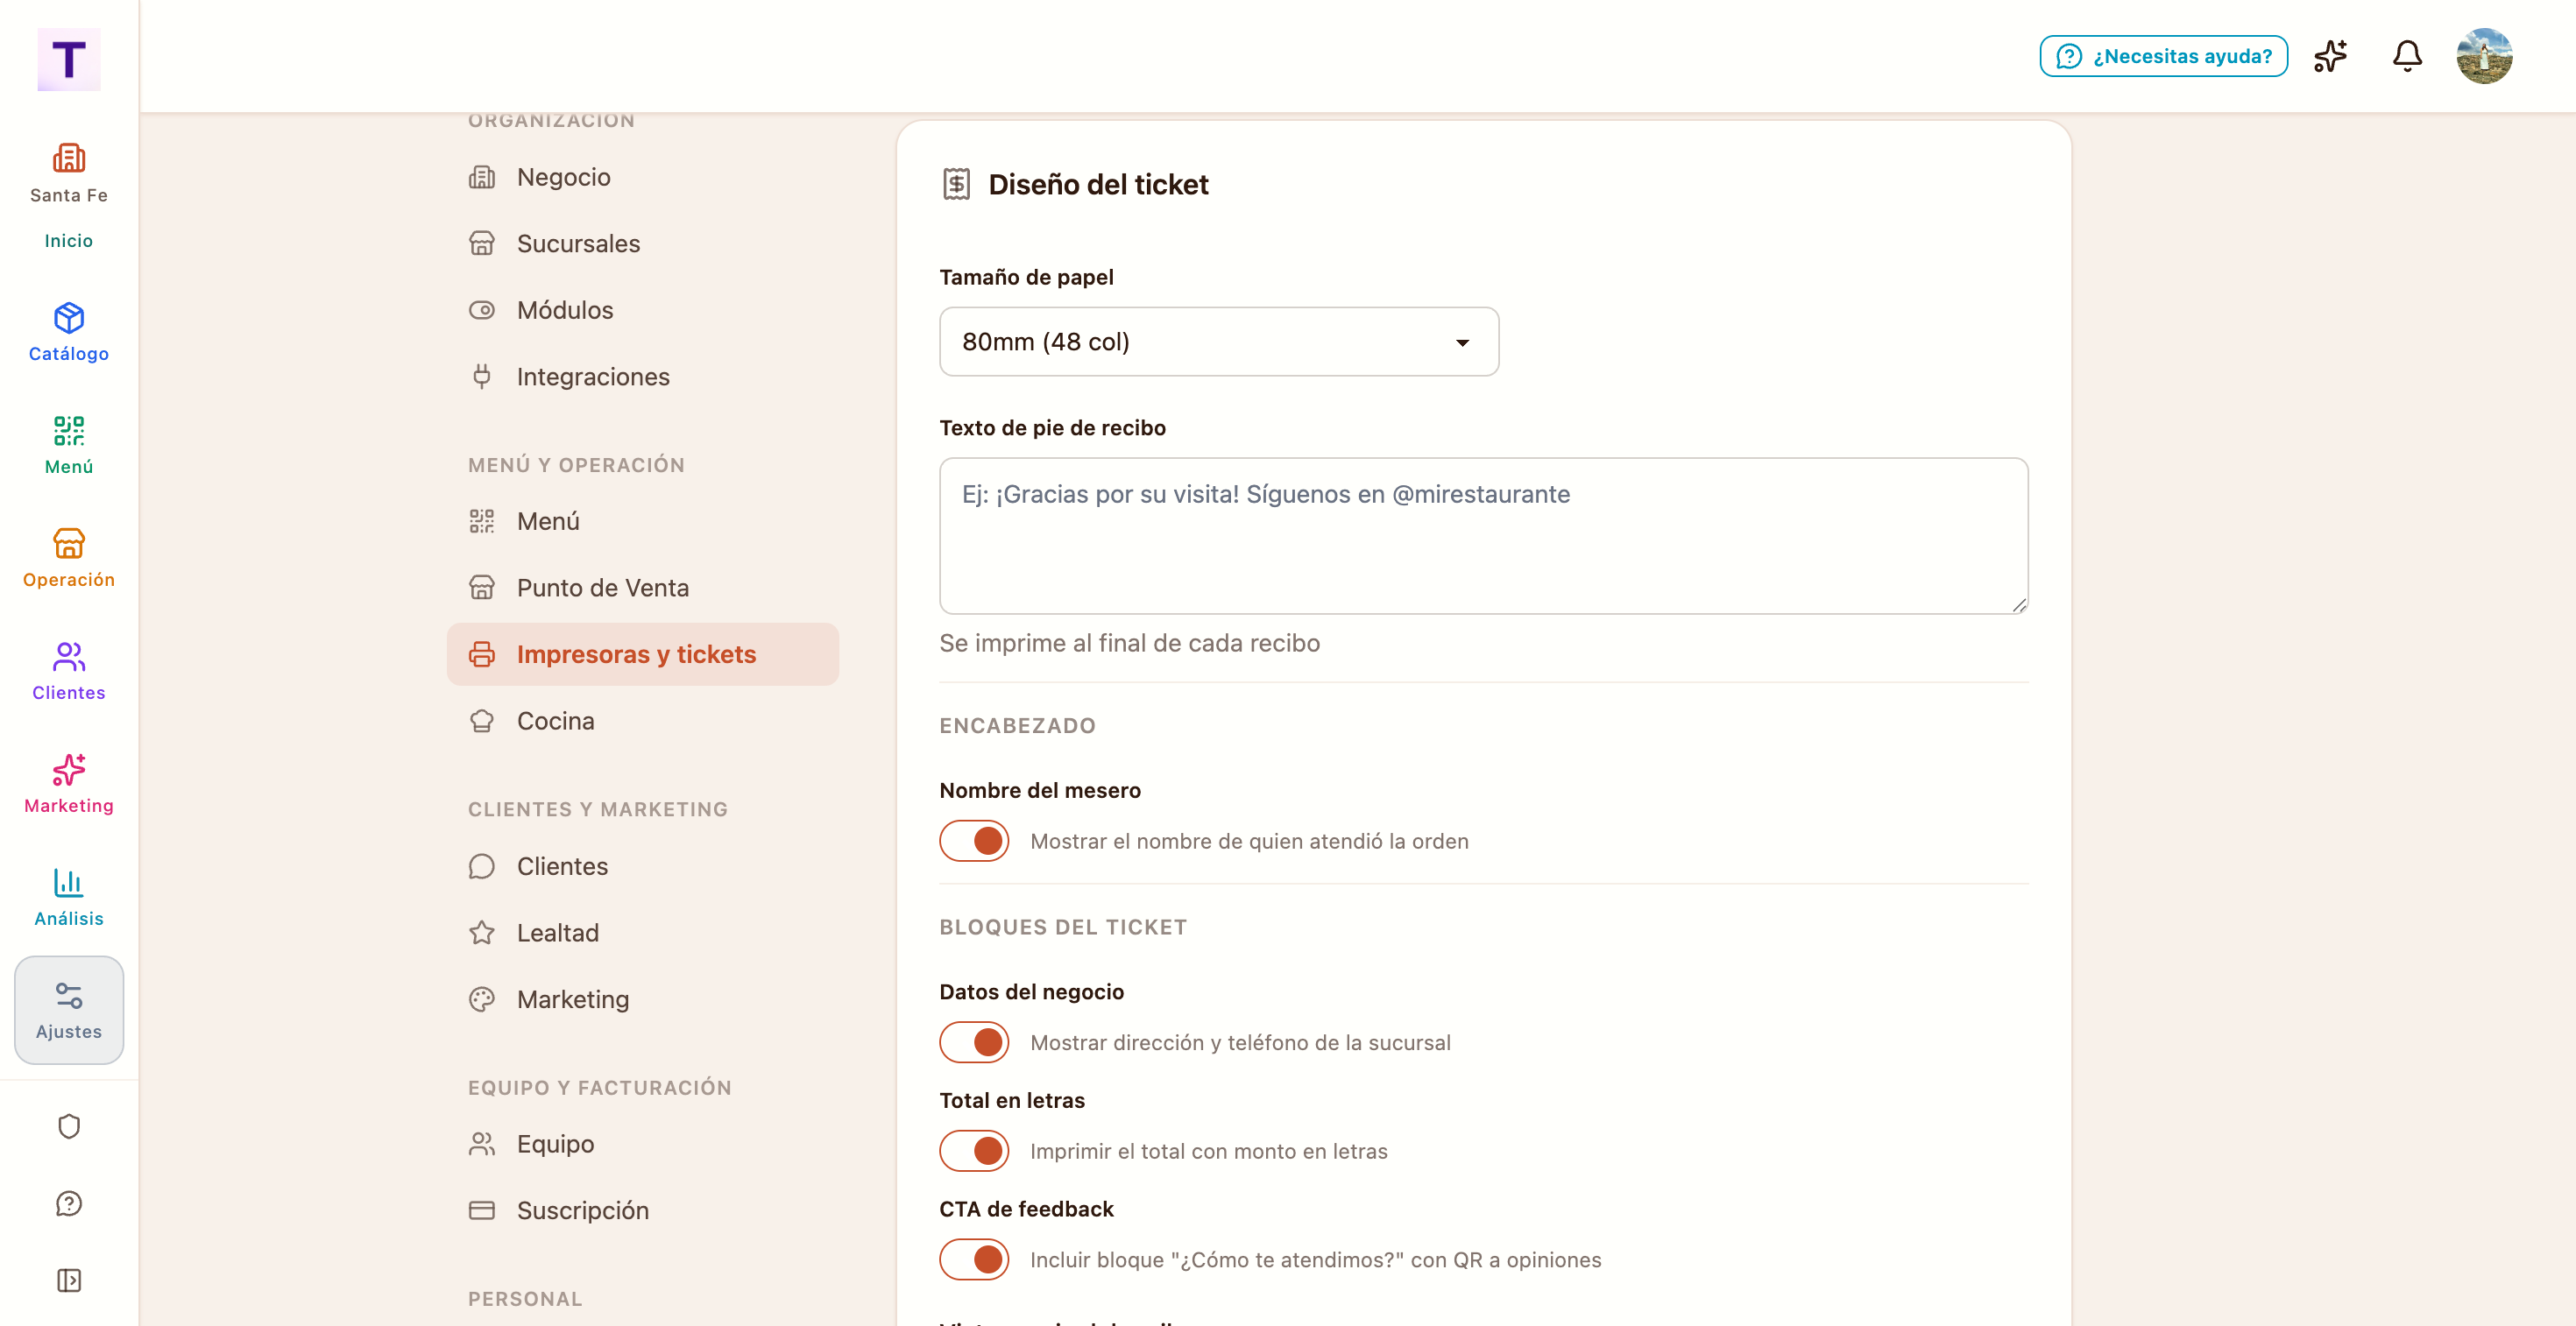Toggle Nombre del mesero switch
Screen dimensions: 2576x1326
pos(974,841)
